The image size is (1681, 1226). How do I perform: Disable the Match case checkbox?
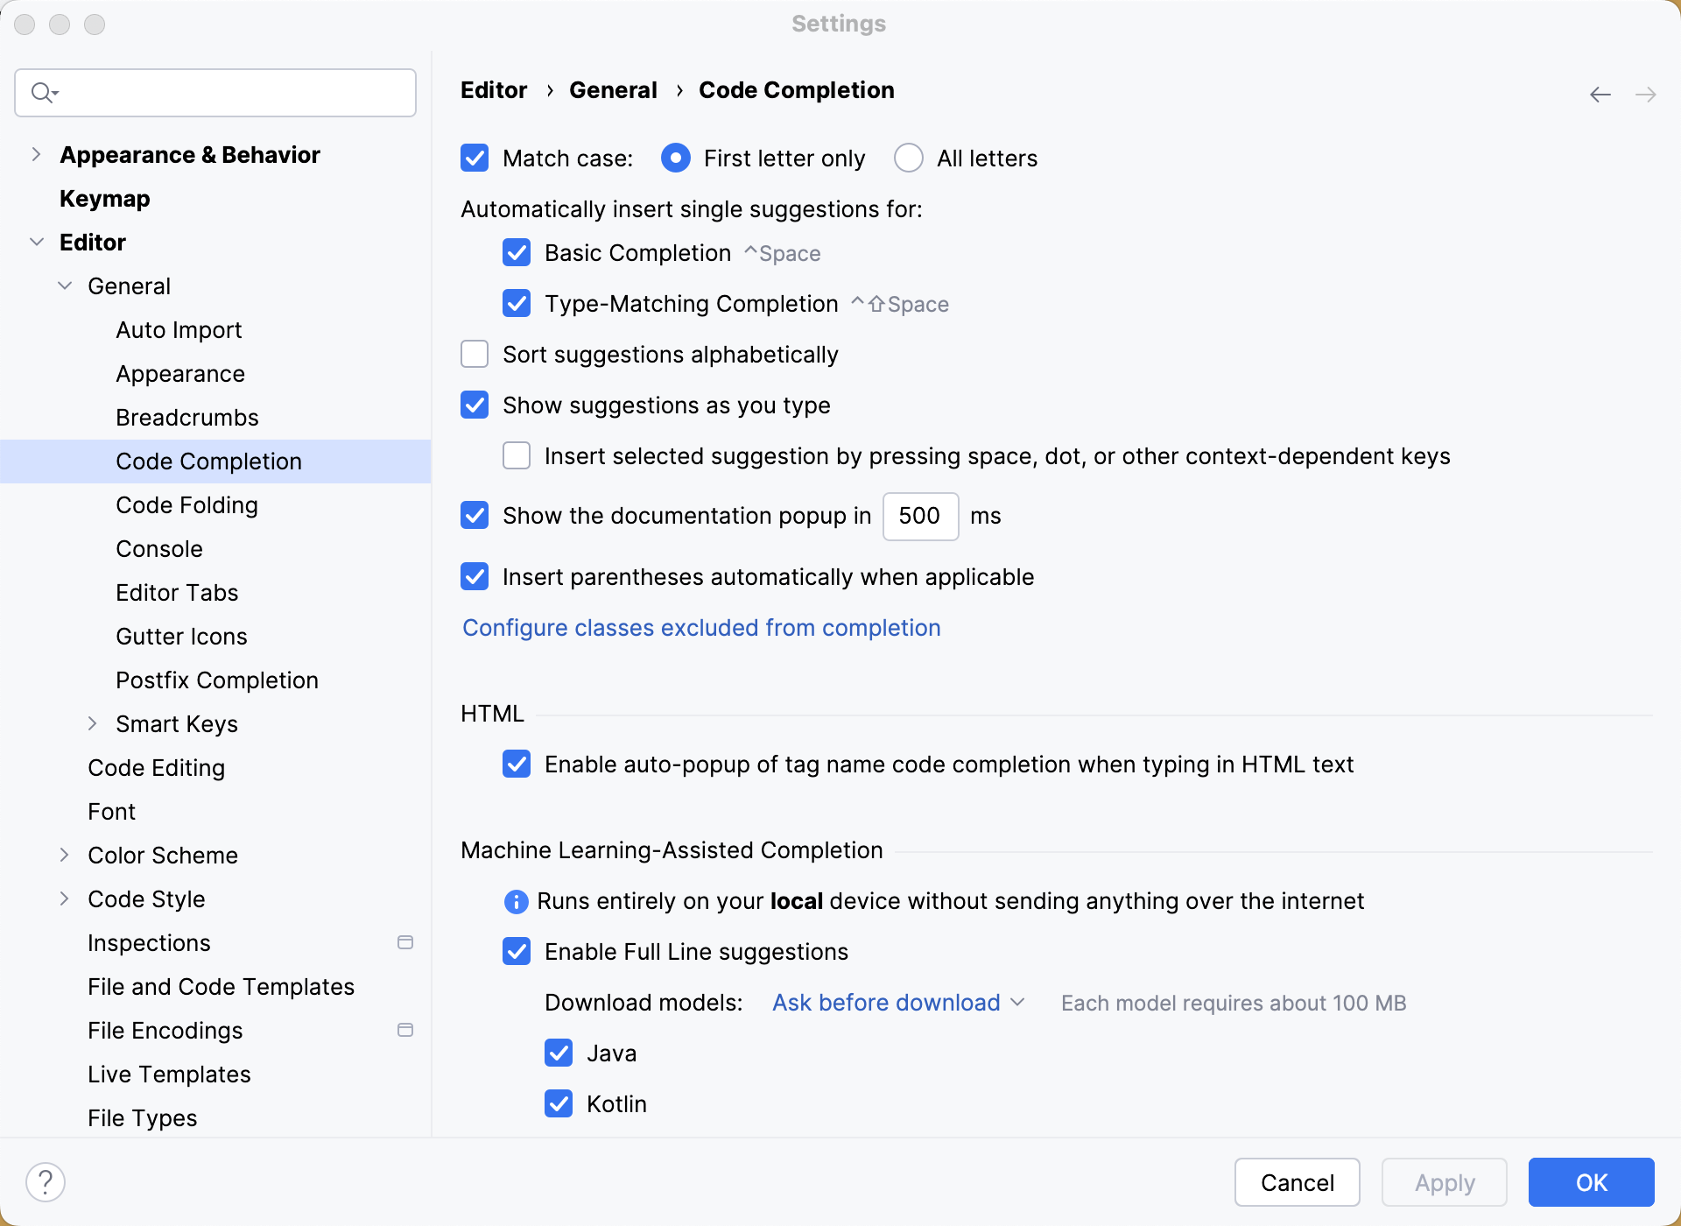click(475, 159)
